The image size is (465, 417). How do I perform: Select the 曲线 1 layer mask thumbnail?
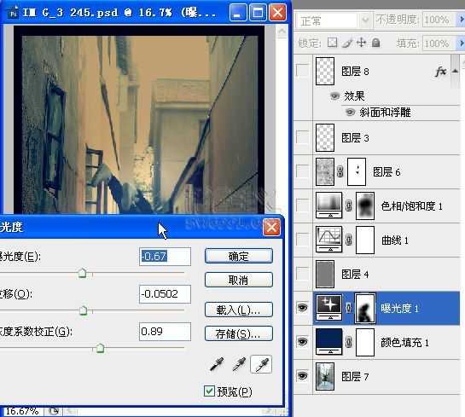click(365, 240)
